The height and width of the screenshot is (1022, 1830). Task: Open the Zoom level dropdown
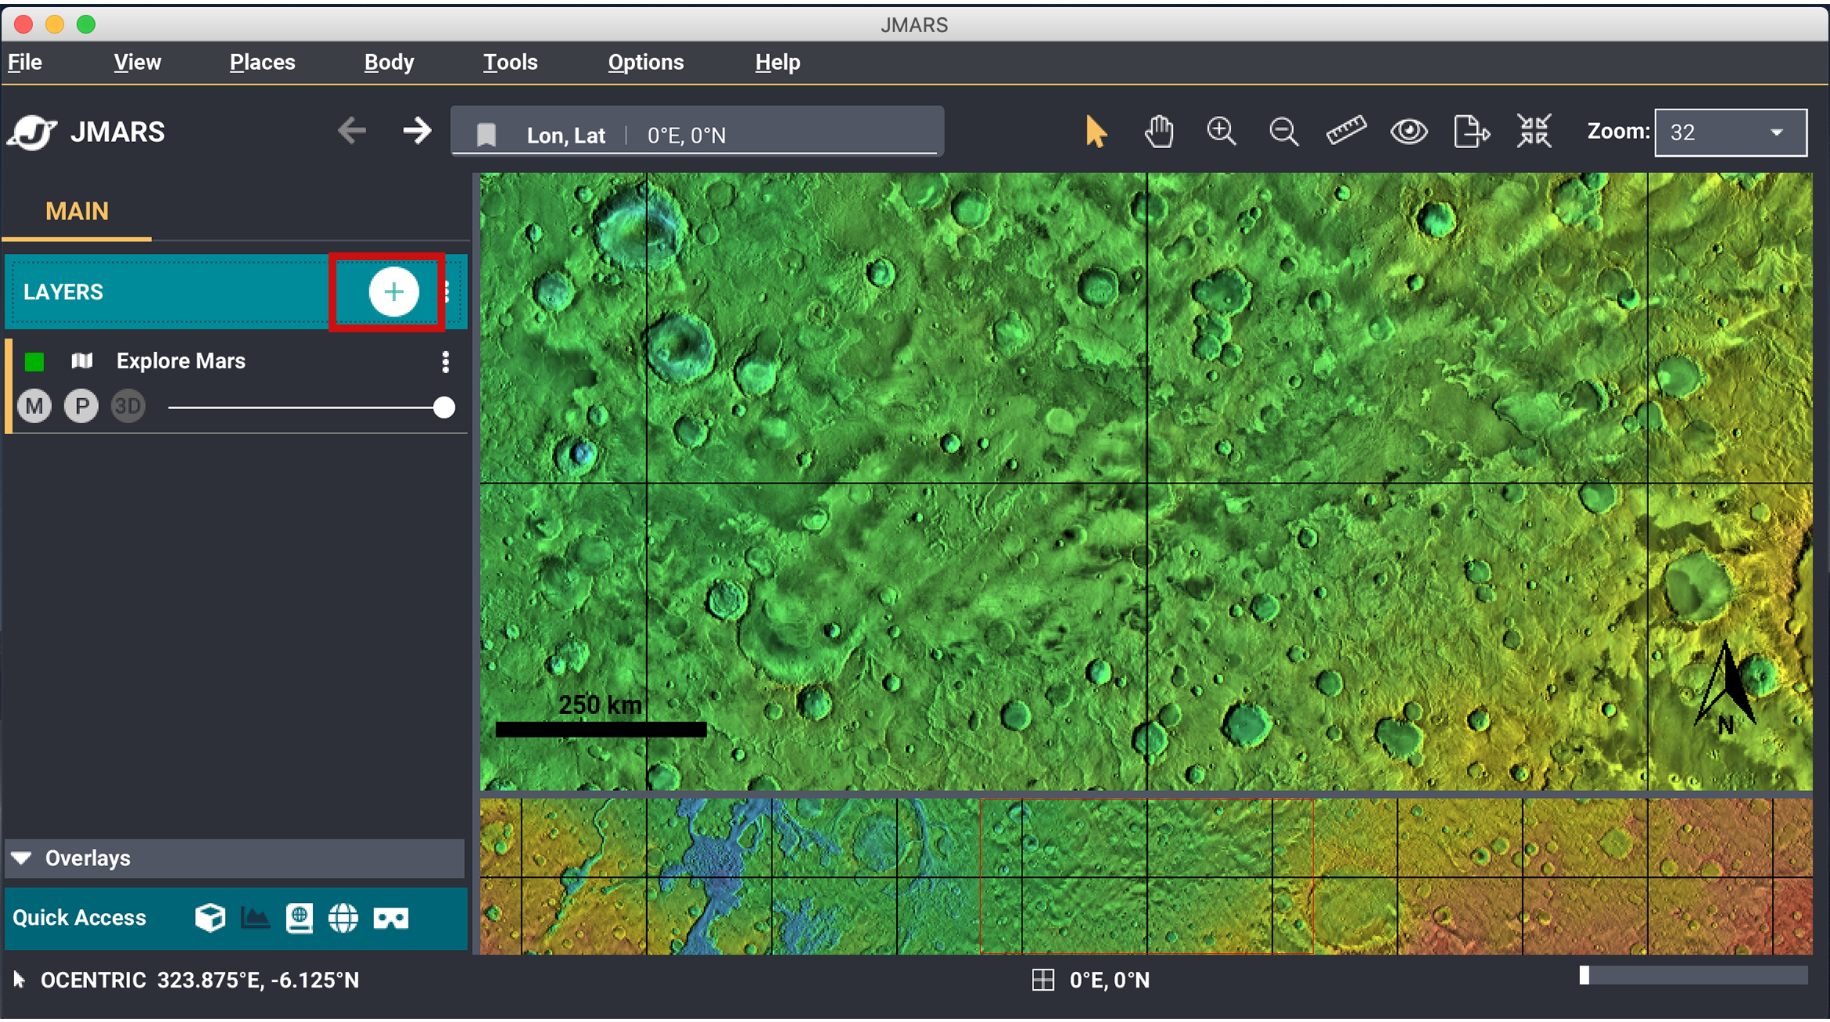tap(1731, 132)
